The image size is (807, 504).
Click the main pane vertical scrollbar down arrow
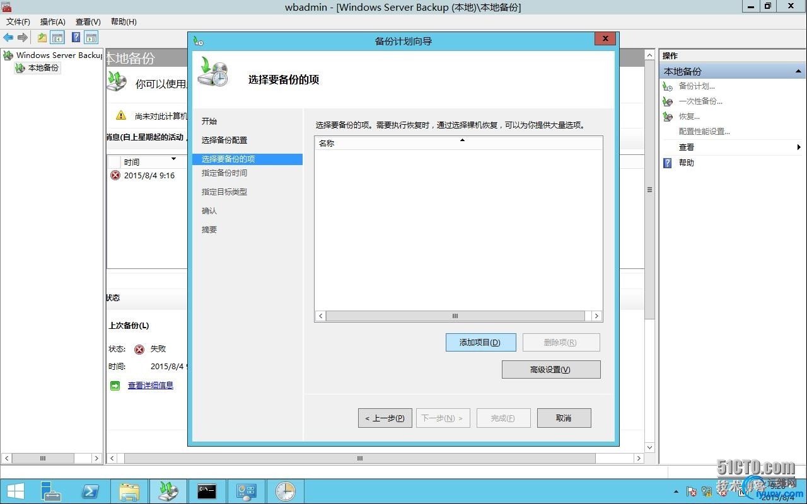point(649,448)
